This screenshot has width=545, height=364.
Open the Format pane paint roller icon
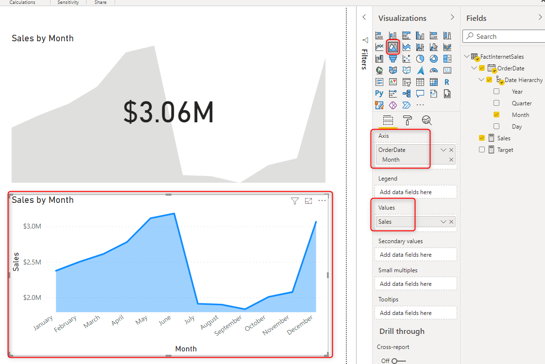[x=407, y=120]
